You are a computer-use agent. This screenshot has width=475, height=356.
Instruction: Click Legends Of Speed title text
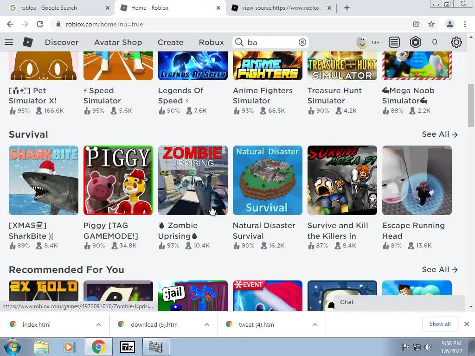[x=181, y=95]
